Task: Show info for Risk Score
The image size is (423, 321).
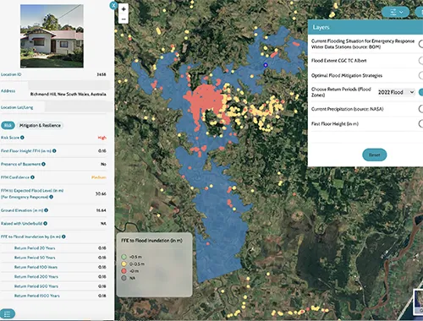Action: [22, 138]
